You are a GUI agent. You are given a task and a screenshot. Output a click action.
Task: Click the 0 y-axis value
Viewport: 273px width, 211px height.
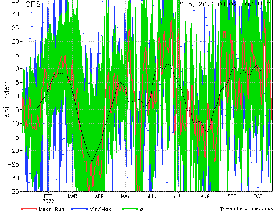[18, 96]
